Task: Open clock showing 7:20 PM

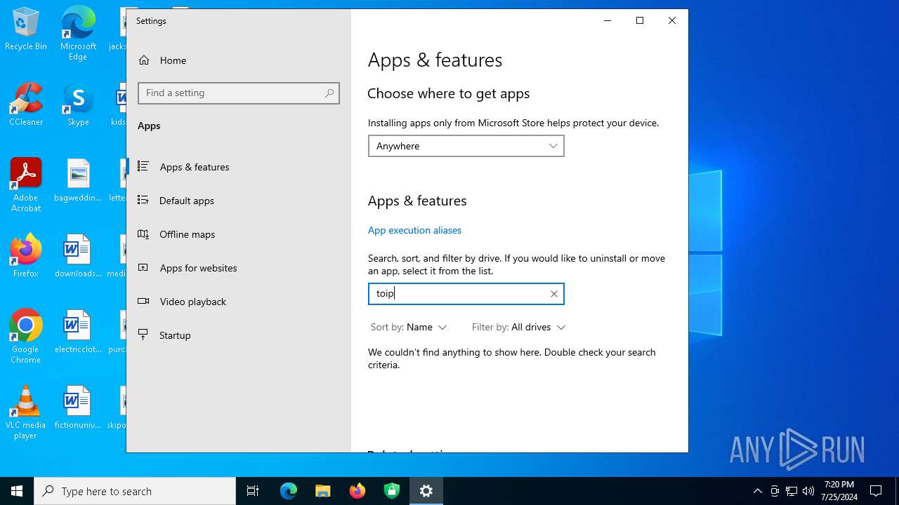Action: point(839,491)
